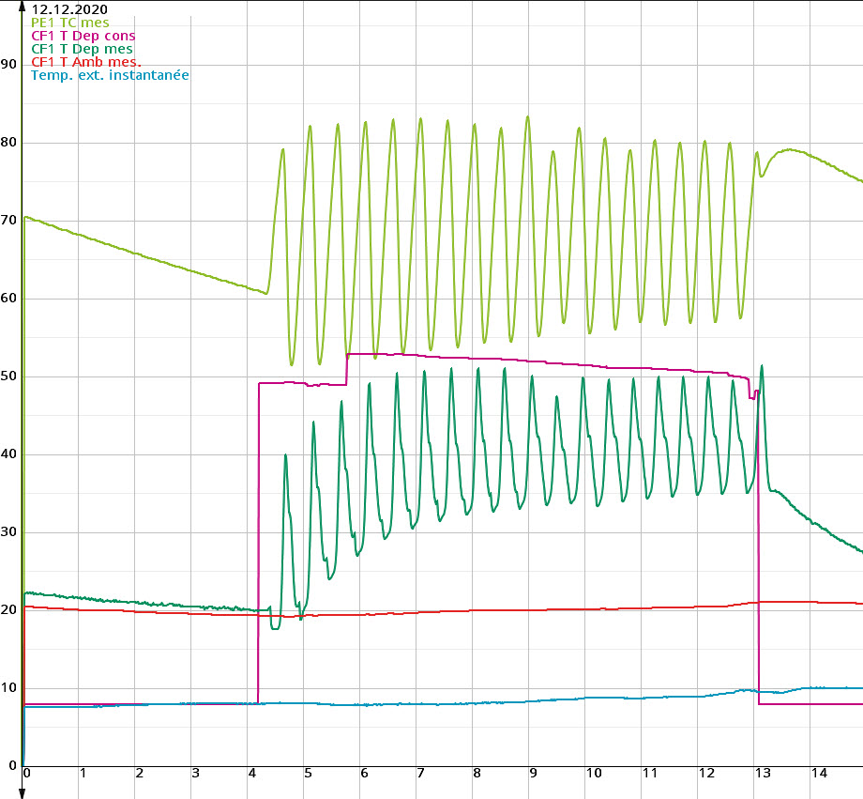The width and height of the screenshot is (863, 799).
Task: Click the down arrowhead below the Y-axis
Action: pyautogui.click(x=22, y=793)
